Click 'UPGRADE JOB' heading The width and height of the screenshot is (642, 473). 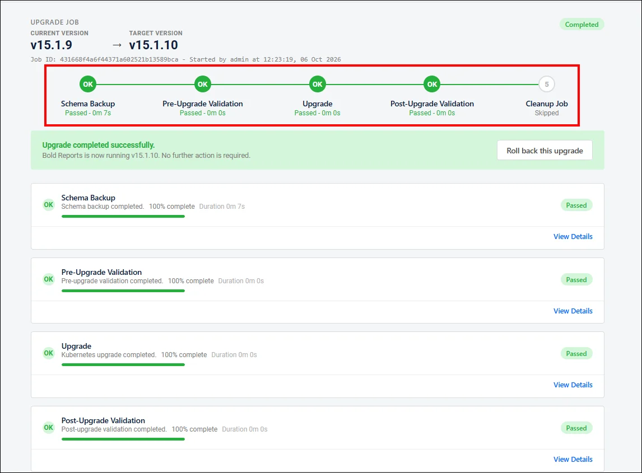[55, 22]
